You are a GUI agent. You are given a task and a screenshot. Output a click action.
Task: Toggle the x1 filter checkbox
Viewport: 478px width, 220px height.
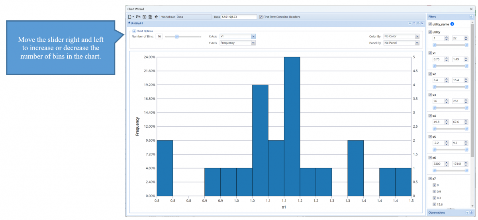coord(430,53)
